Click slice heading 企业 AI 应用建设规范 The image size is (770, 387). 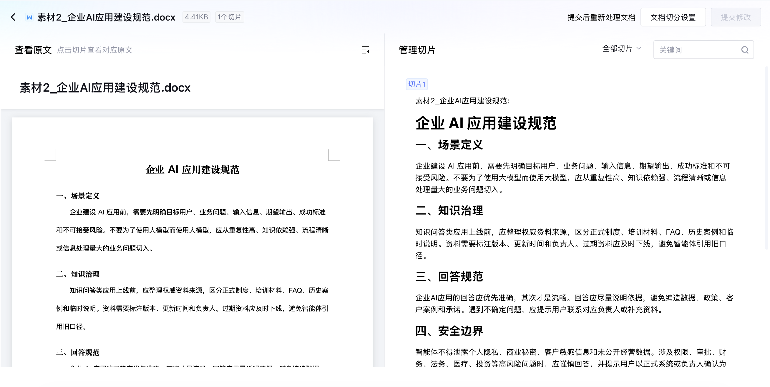[x=486, y=123]
